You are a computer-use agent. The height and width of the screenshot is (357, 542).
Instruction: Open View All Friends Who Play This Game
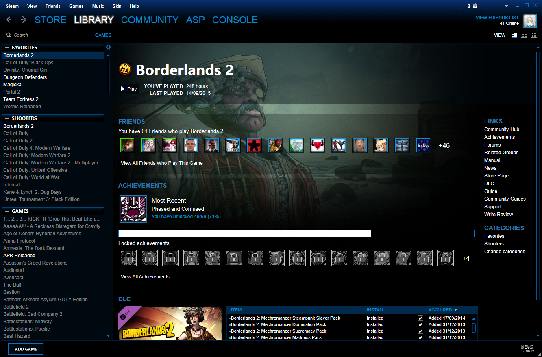click(x=162, y=163)
